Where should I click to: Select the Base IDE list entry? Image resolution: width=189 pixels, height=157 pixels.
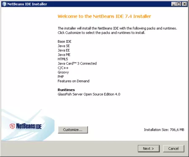click(x=65, y=41)
